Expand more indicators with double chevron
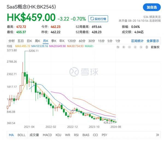 click(x=157, y=135)
